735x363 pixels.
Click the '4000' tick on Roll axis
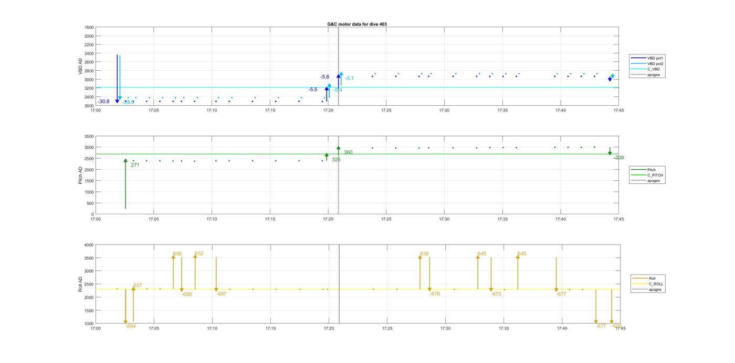click(89, 245)
